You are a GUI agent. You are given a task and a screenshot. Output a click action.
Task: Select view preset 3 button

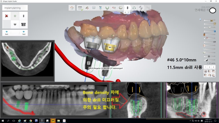pos(213,67)
